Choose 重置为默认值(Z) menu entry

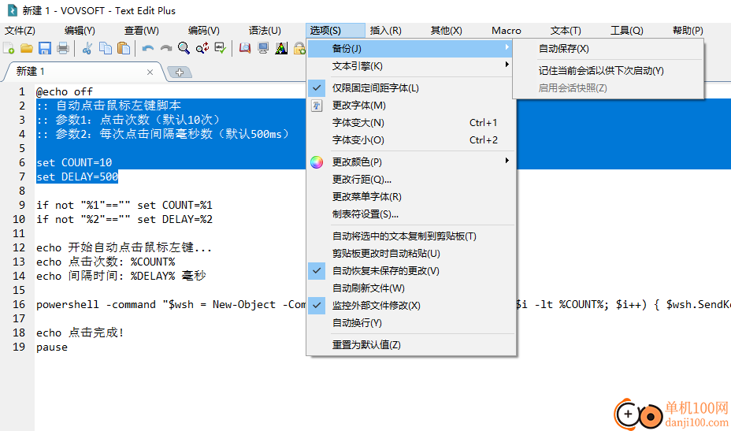click(411, 345)
